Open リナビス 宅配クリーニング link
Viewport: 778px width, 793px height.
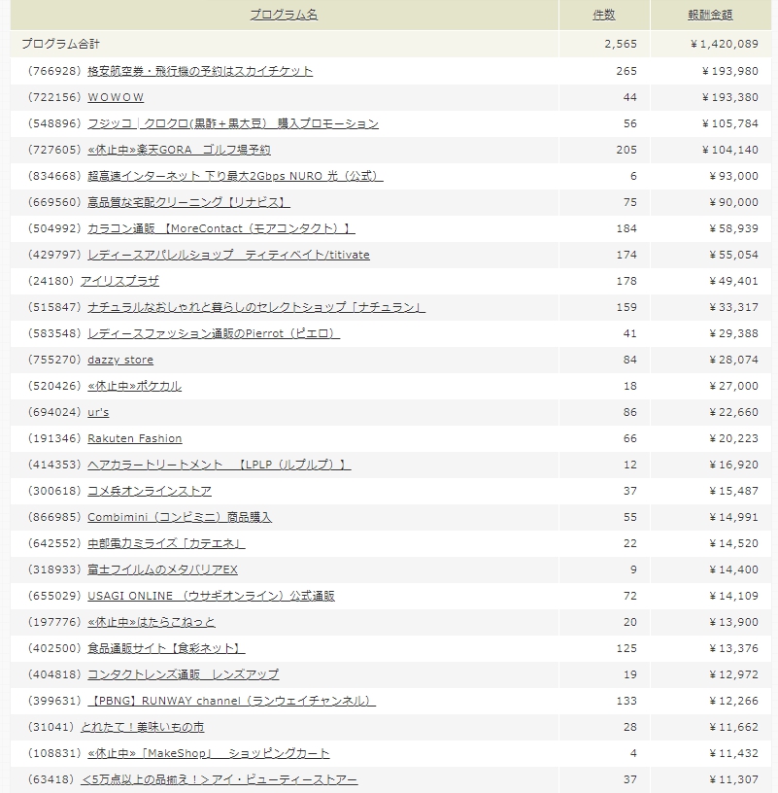click(188, 203)
